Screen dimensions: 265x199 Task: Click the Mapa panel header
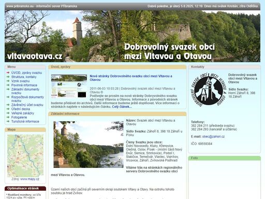[x=25, y=130]
